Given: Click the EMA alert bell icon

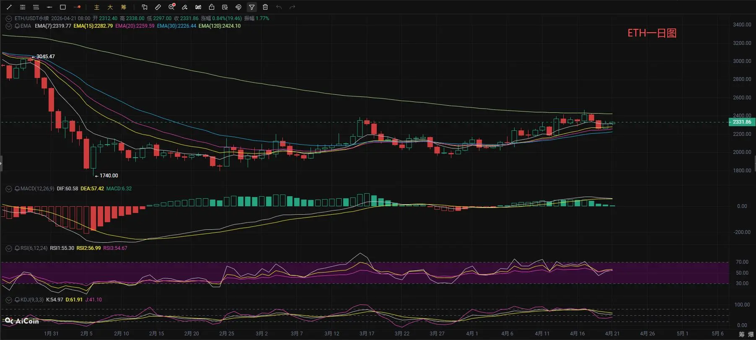Looking at the screenshot, I should 17,26.
